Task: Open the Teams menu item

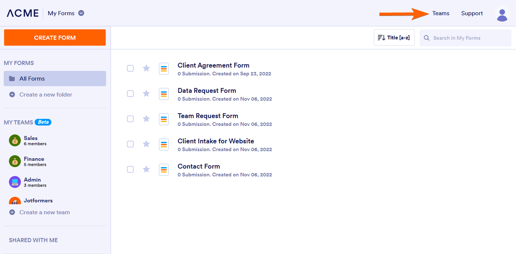Action: [441, 13]
